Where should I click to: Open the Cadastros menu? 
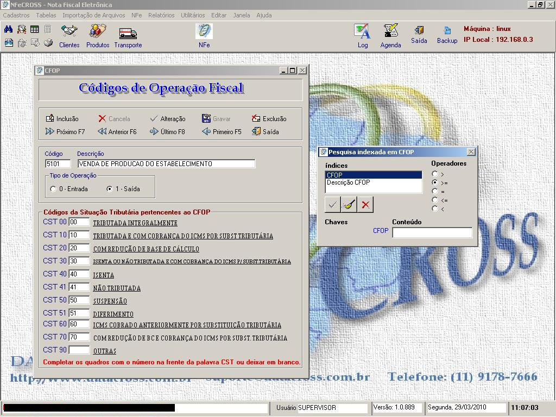coord(16,15)
